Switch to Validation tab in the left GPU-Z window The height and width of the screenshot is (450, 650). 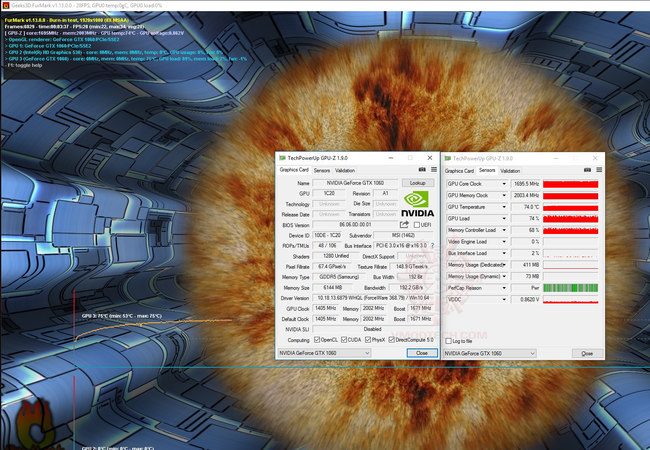(x=345, y=171)
